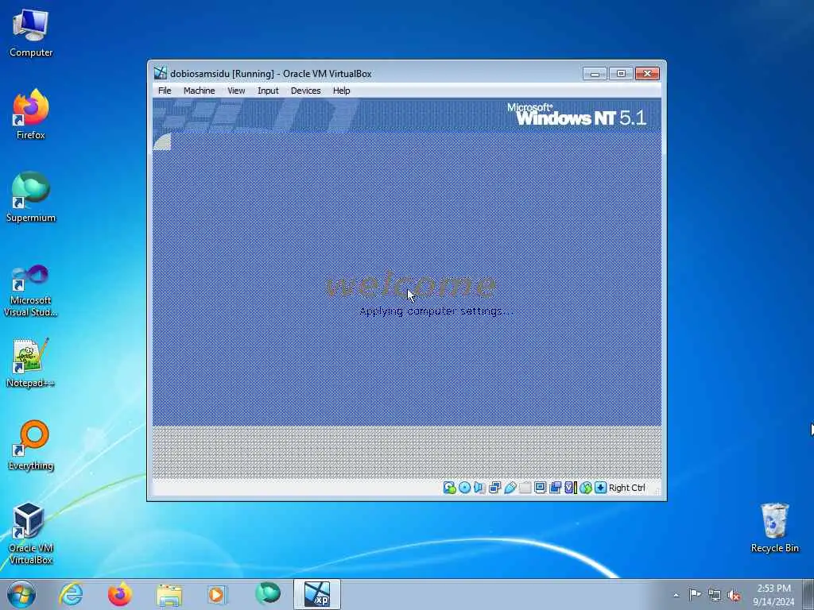Close the dobiosamsidu VM window

tap(647, 74)
